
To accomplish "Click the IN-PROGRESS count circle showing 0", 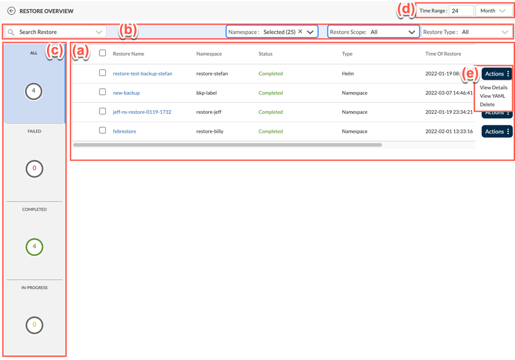I will (34, 325).
